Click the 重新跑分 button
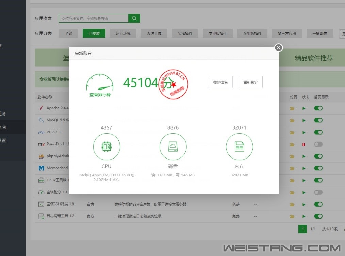 point(250,82)
